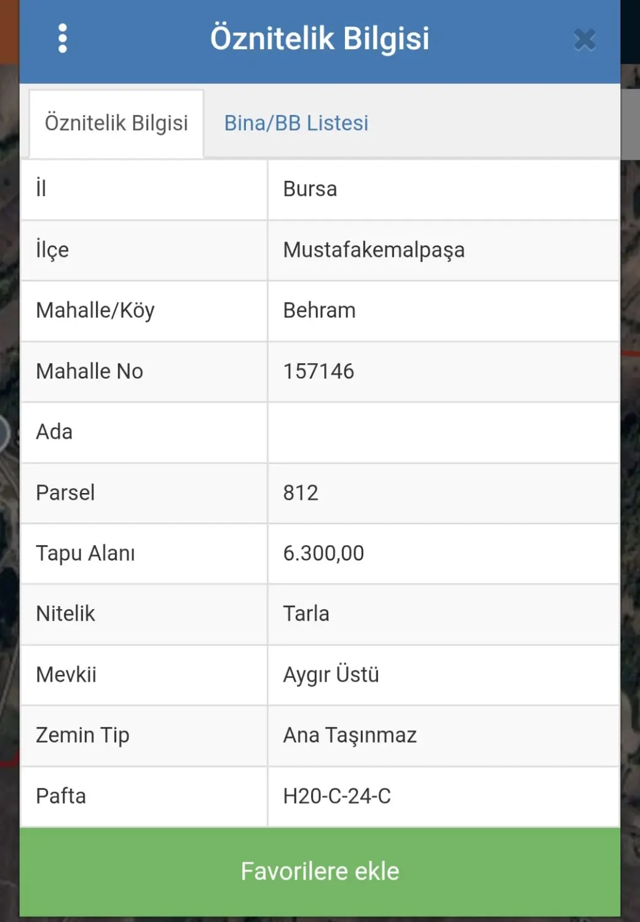Click the Öznitelik Bilgisi header title
Image resolution: width=640 pixels, height=922 pixels.
[x=320, y=38]
